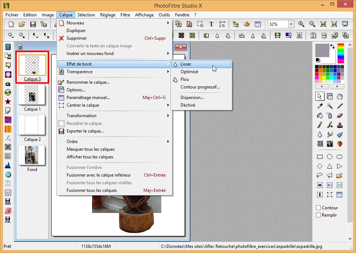Open the Affichage menu

click(x=144, y=15)
